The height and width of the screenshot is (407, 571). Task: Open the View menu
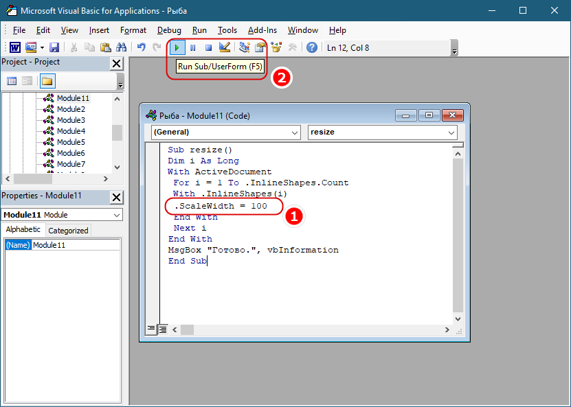pos(69,30)
